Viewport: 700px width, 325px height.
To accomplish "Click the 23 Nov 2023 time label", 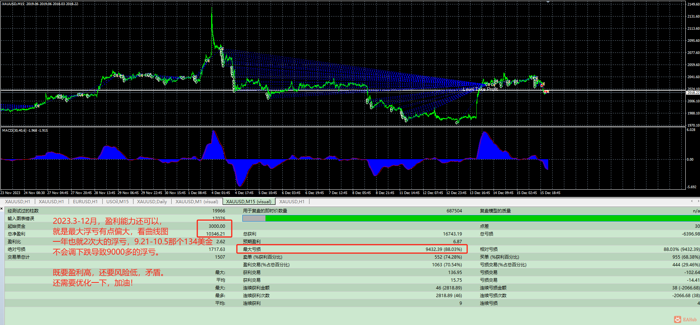I will 10,193.
